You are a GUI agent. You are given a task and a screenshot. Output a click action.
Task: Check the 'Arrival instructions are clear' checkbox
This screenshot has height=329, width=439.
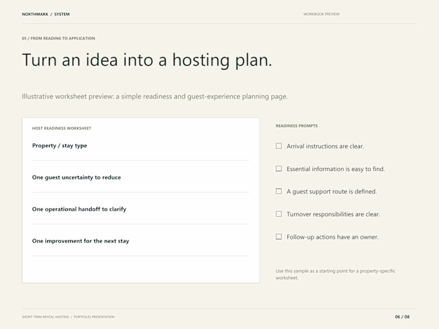point(279,146)
